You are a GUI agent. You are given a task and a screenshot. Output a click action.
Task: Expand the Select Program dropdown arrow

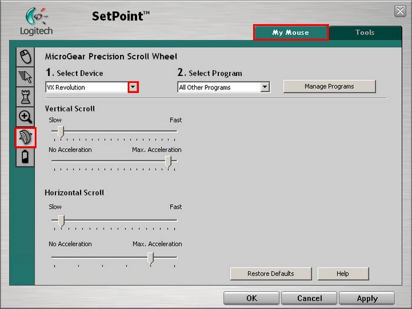click(265, 87)
